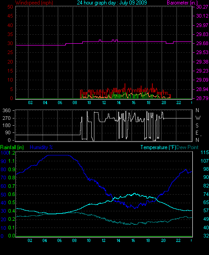Click the '29.97' barometer value
Screen dimensions: 209x255
202,25
